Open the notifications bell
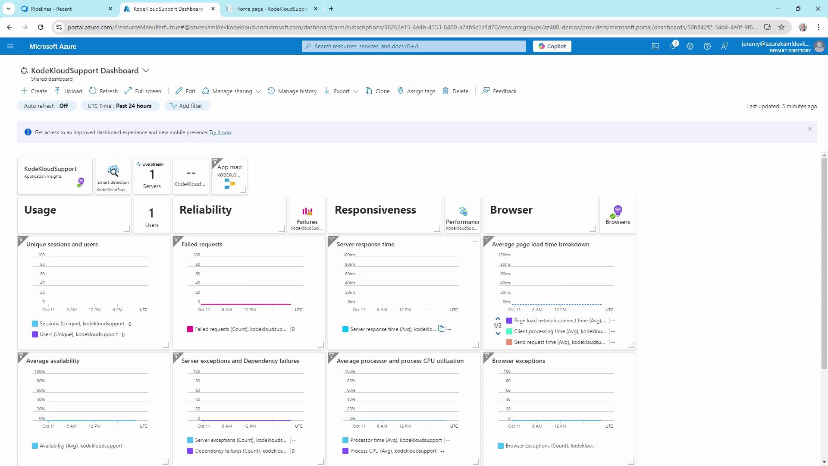828x466 pixels. tap(672, 46)
